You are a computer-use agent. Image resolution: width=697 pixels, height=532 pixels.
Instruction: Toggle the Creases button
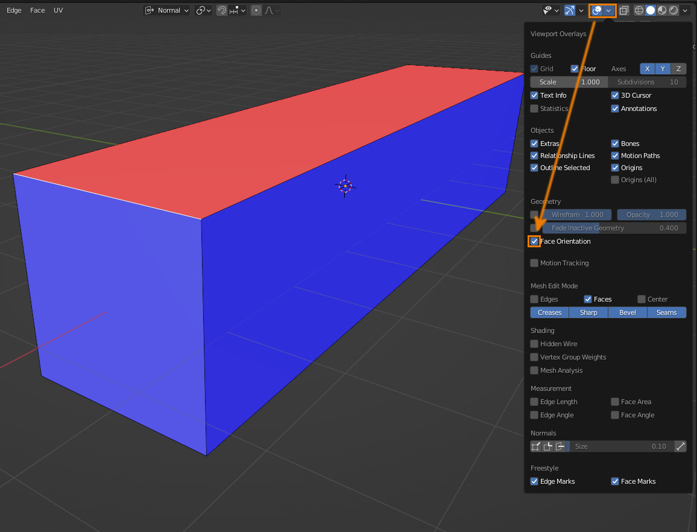pos(549,312)
